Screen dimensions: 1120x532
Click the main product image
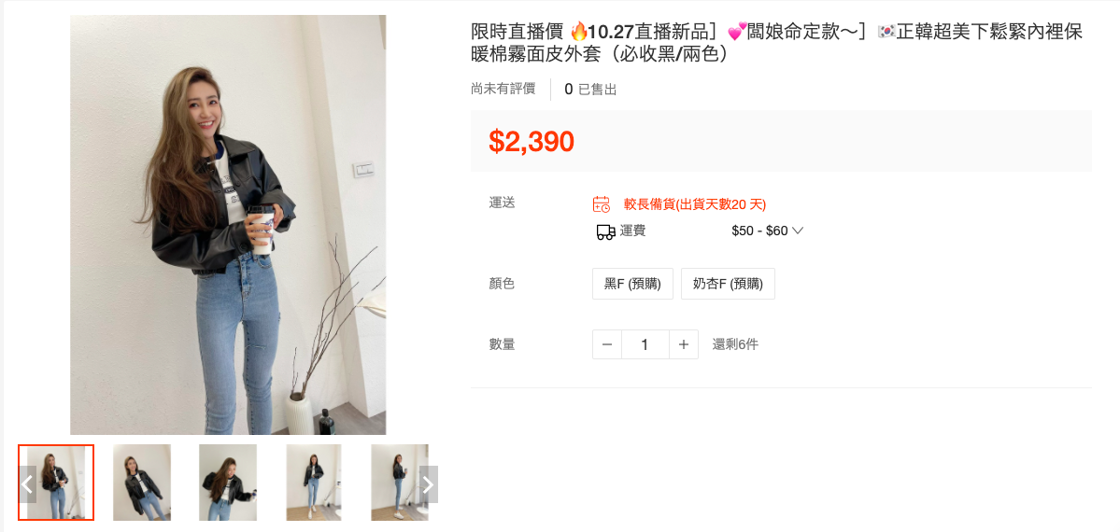pos(228,225)
